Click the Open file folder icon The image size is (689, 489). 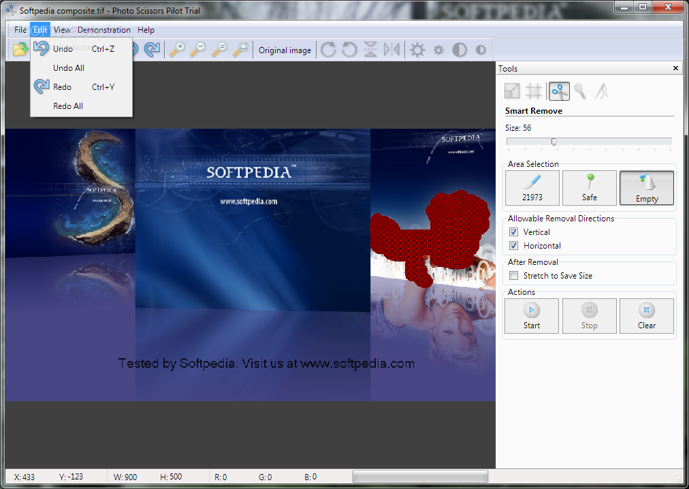pyautogui.click(x=20, y=50)
